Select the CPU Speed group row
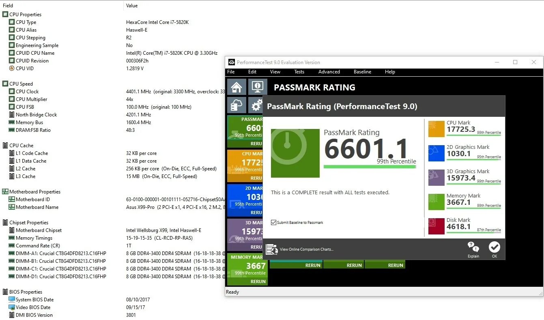The image size is (544, 320). (x=21, y=84)
